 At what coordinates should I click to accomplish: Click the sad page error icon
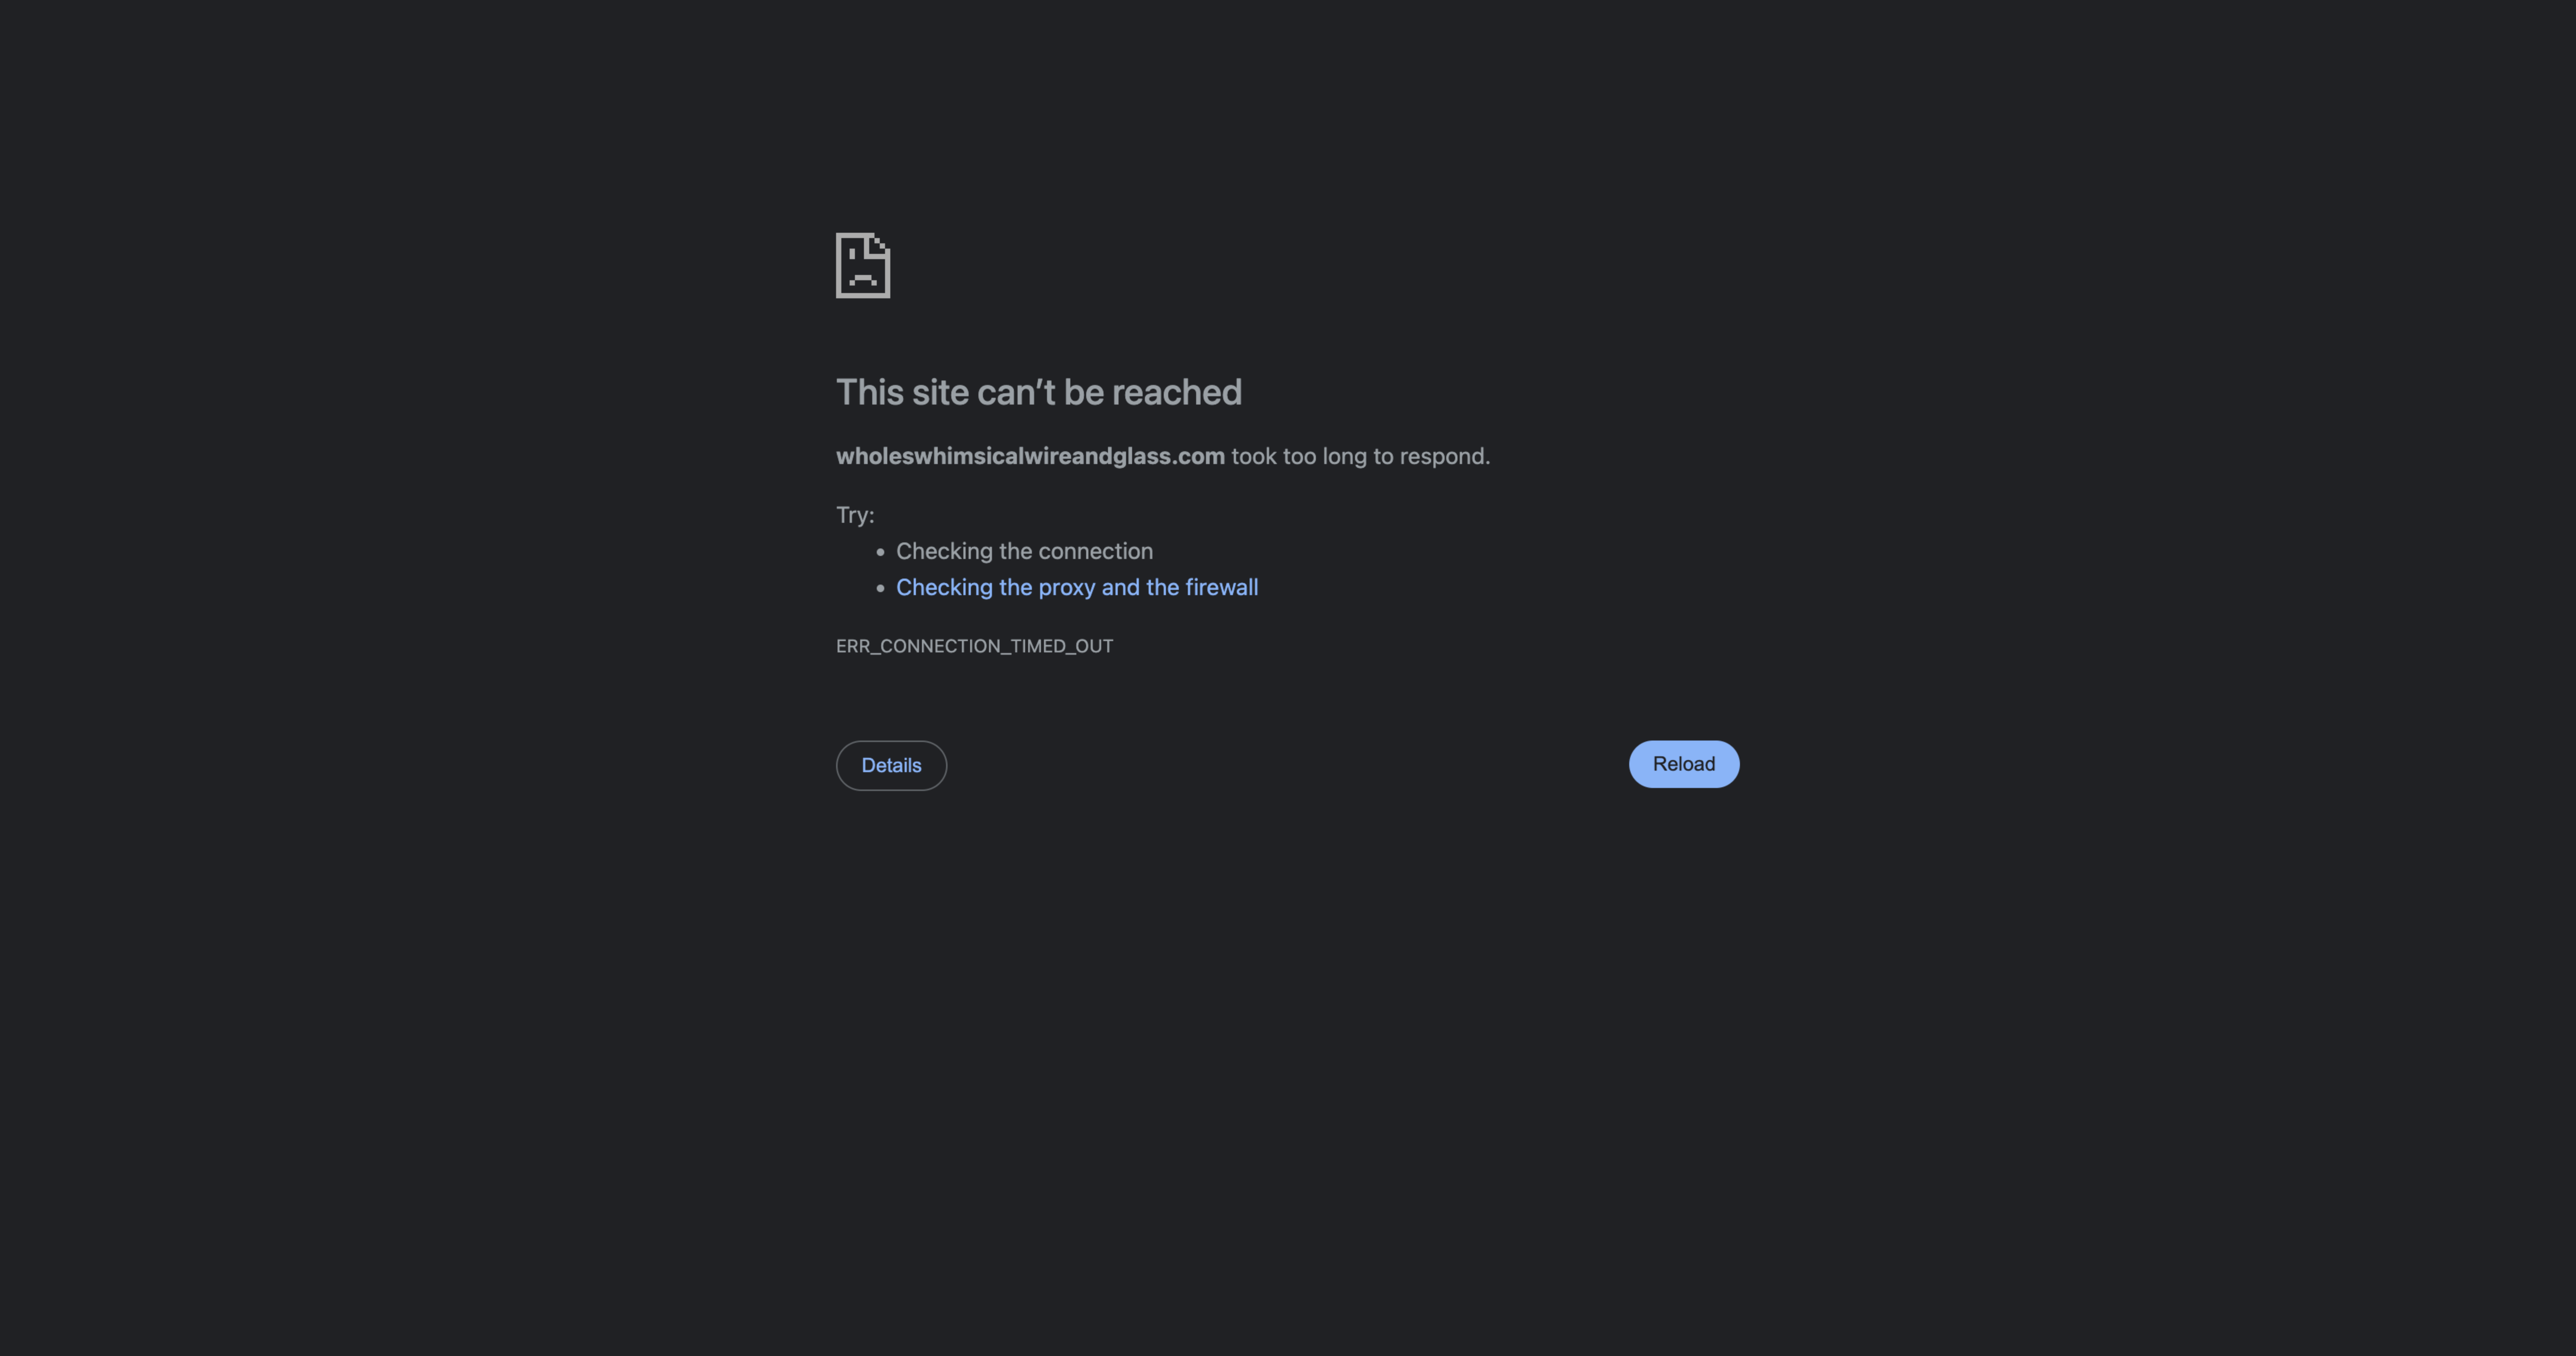pos(863,265)
